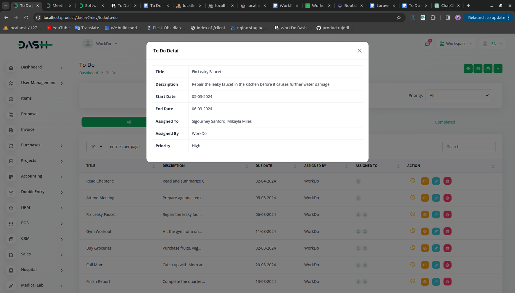Delete the Attend Meeting task

[447, 198]
